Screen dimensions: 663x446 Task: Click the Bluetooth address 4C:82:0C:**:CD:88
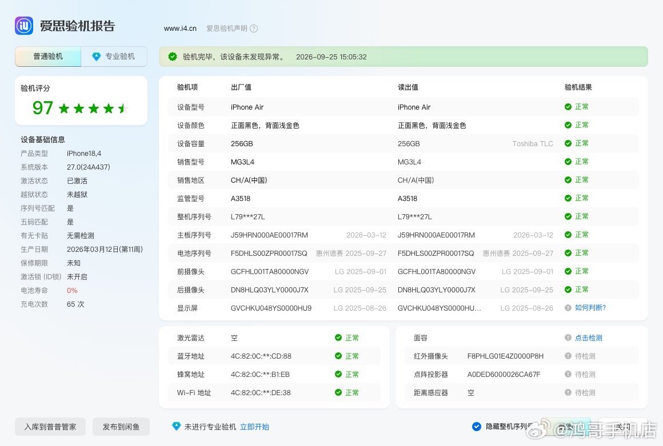261,356
